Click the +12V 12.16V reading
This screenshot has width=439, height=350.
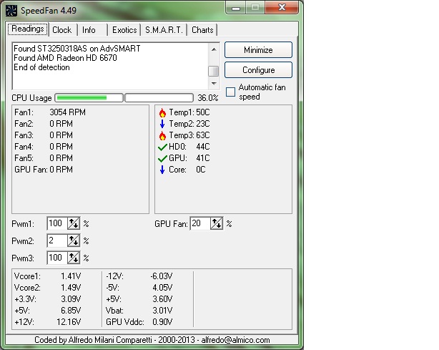(x=48, y=322)
